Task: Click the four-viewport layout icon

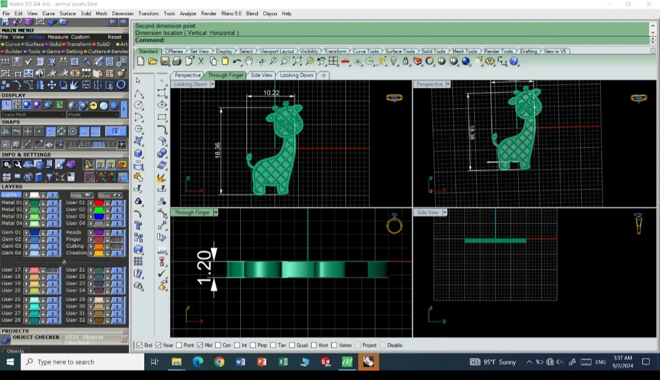Action: 334,62
